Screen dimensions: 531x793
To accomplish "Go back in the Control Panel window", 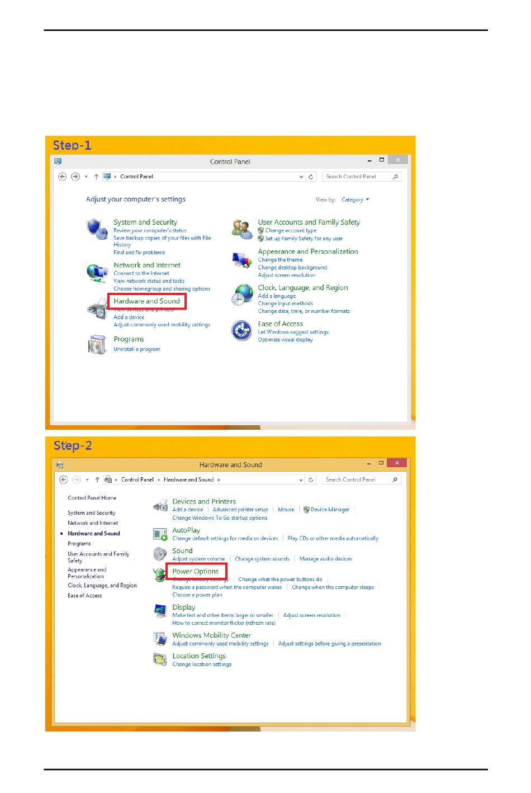I will pos(63,177).
